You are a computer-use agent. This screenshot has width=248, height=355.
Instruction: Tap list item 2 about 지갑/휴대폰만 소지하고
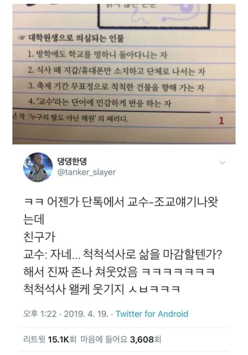(x=116, y=71)
